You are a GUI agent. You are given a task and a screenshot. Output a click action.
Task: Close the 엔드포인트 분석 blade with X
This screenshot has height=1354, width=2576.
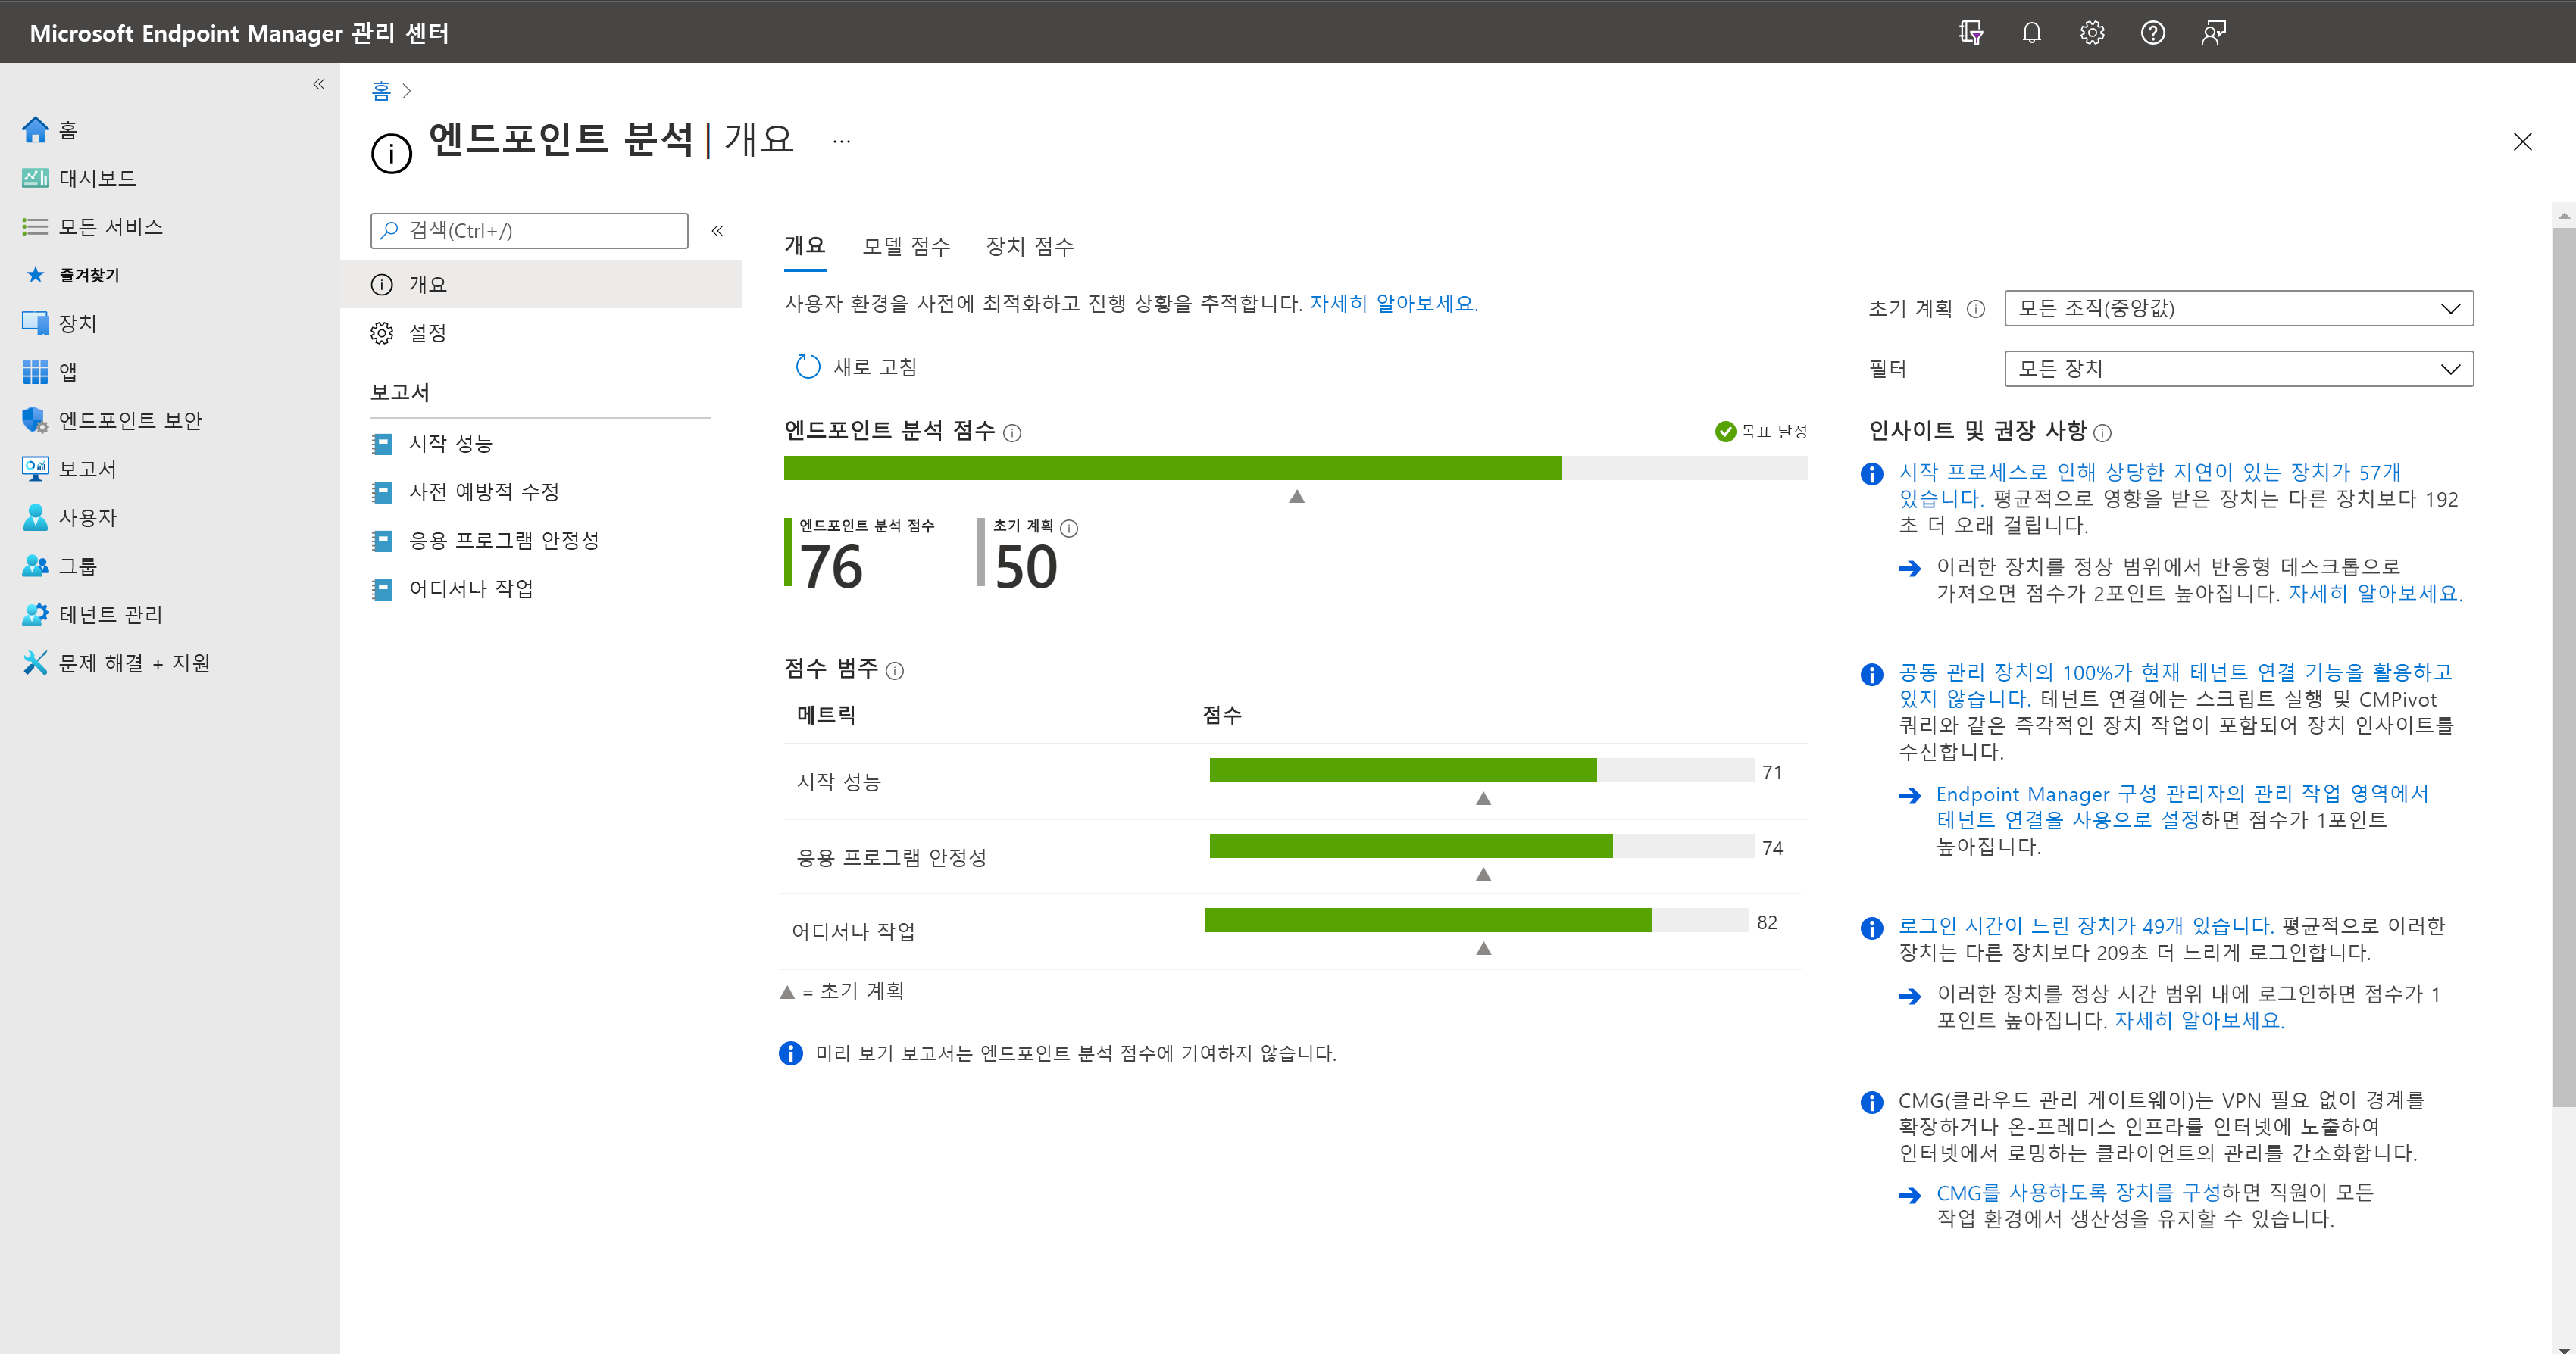2523,142
